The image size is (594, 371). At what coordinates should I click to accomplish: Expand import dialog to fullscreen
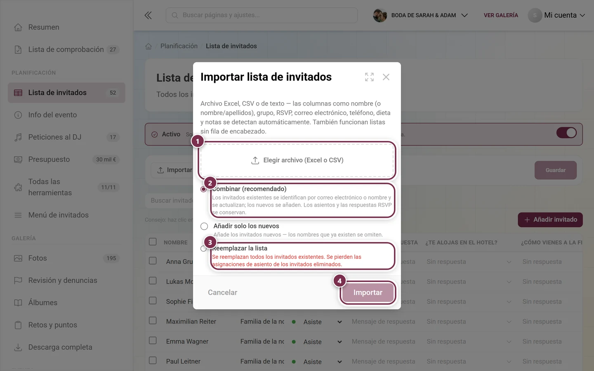(369, 77)
